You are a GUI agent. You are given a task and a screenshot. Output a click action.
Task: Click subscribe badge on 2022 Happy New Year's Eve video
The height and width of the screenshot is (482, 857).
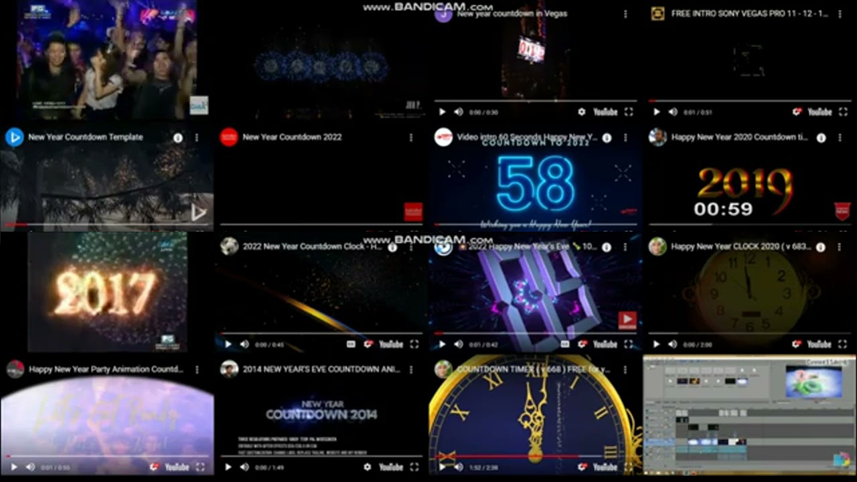pyautogui.click(x=627, y=321)
